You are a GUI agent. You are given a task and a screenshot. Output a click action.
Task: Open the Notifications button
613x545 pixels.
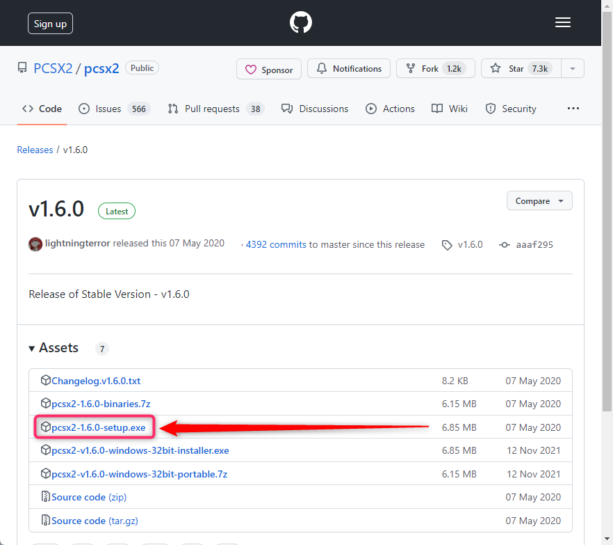click(x=349, y=68)
